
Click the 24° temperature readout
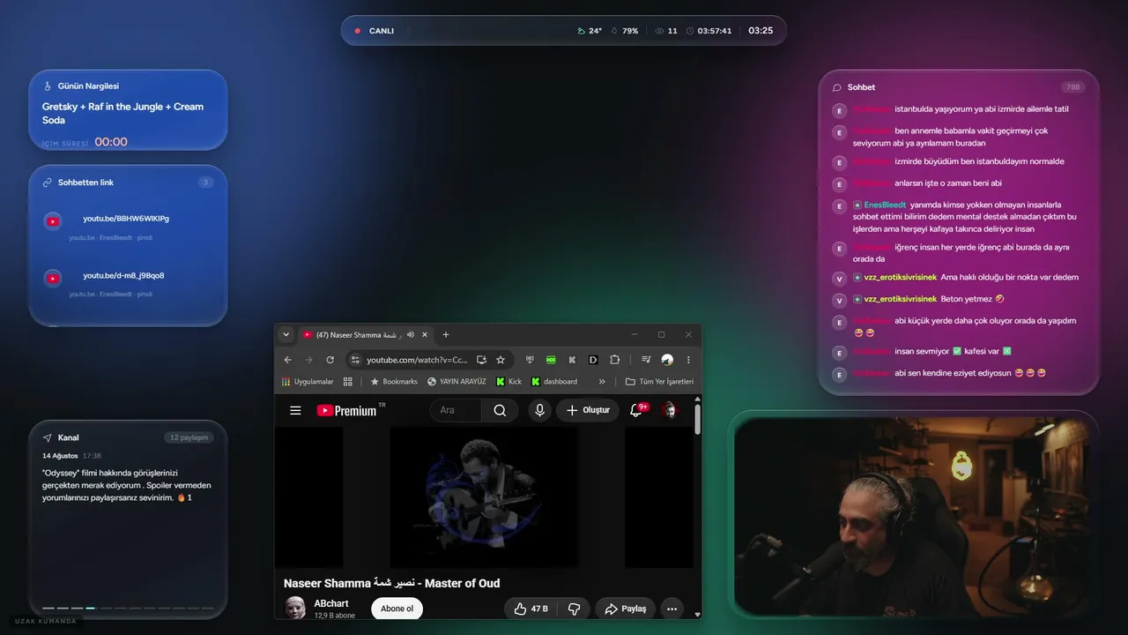click(x=590, y=31)
